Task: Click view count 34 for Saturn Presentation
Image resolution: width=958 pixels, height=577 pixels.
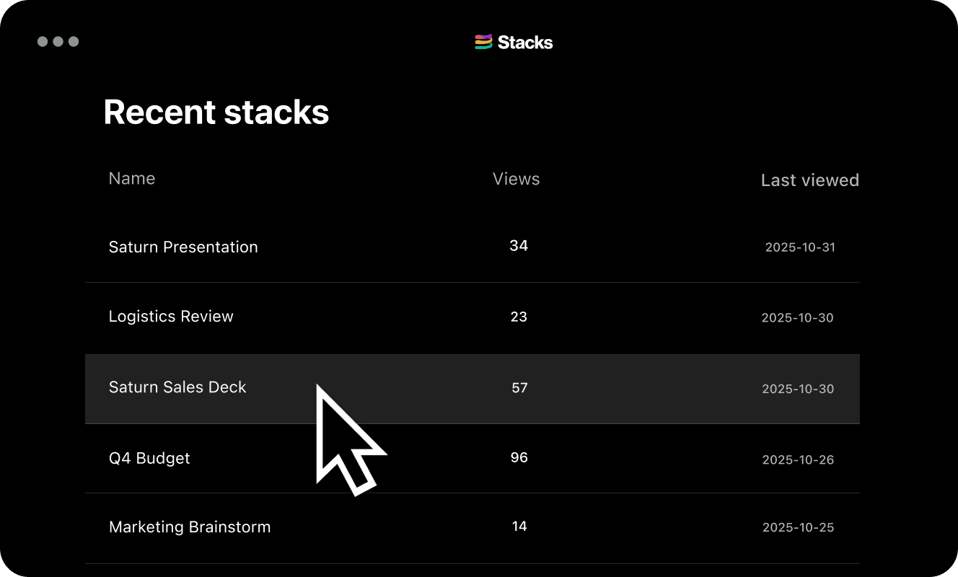Action: click(x=519, y=246)
